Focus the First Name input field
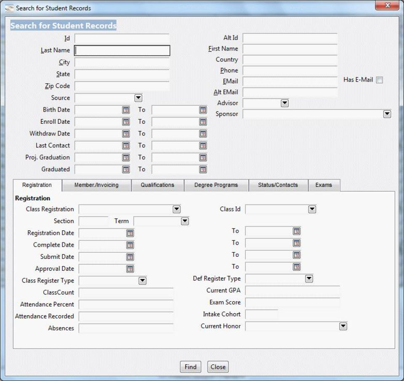The height and width of the screenshot is (381, 404). pyautogui.click(x=290, y=49)
